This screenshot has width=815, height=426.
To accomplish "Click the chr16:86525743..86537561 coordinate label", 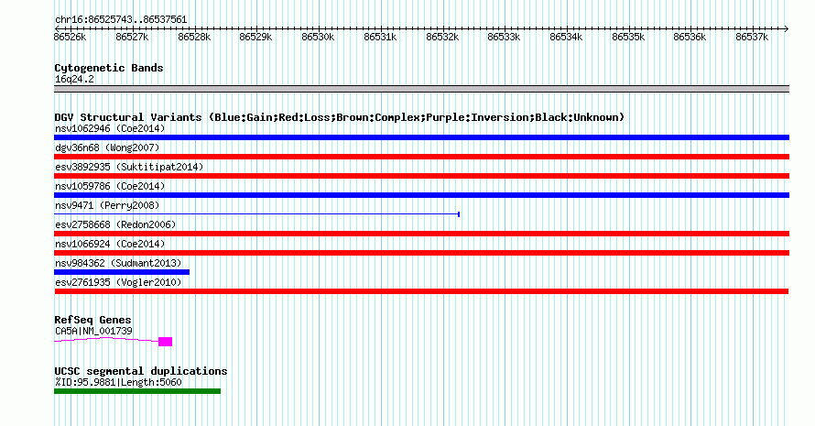I will click(x=121, y=20).
